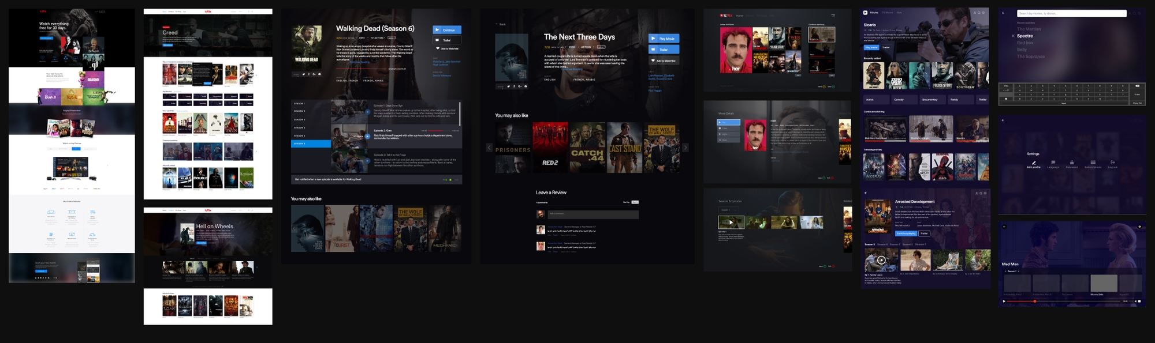Open settings gear icon on Sicario screen
The image size is (1155, 343).
coord(983,13)
